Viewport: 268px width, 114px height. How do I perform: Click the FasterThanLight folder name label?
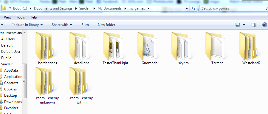click(x=116, y=63)
